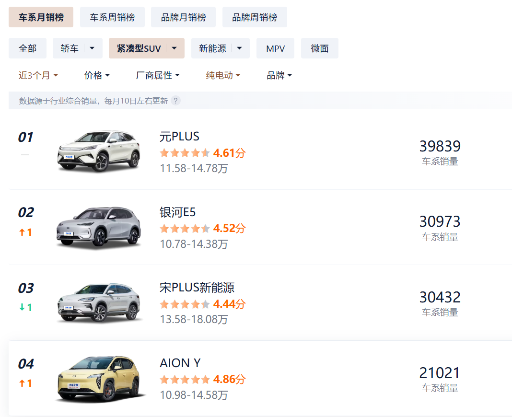The width and height of the screenshot is (512, 417).
Task: Open the 近3个月 time range dropdown
Action: coord(38,75)
